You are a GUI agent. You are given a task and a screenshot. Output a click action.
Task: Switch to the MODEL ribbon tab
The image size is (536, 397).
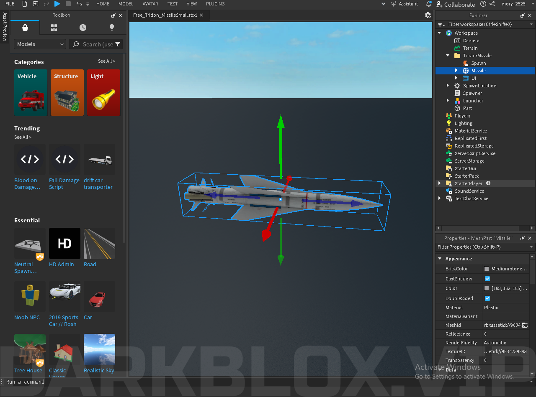126,4
